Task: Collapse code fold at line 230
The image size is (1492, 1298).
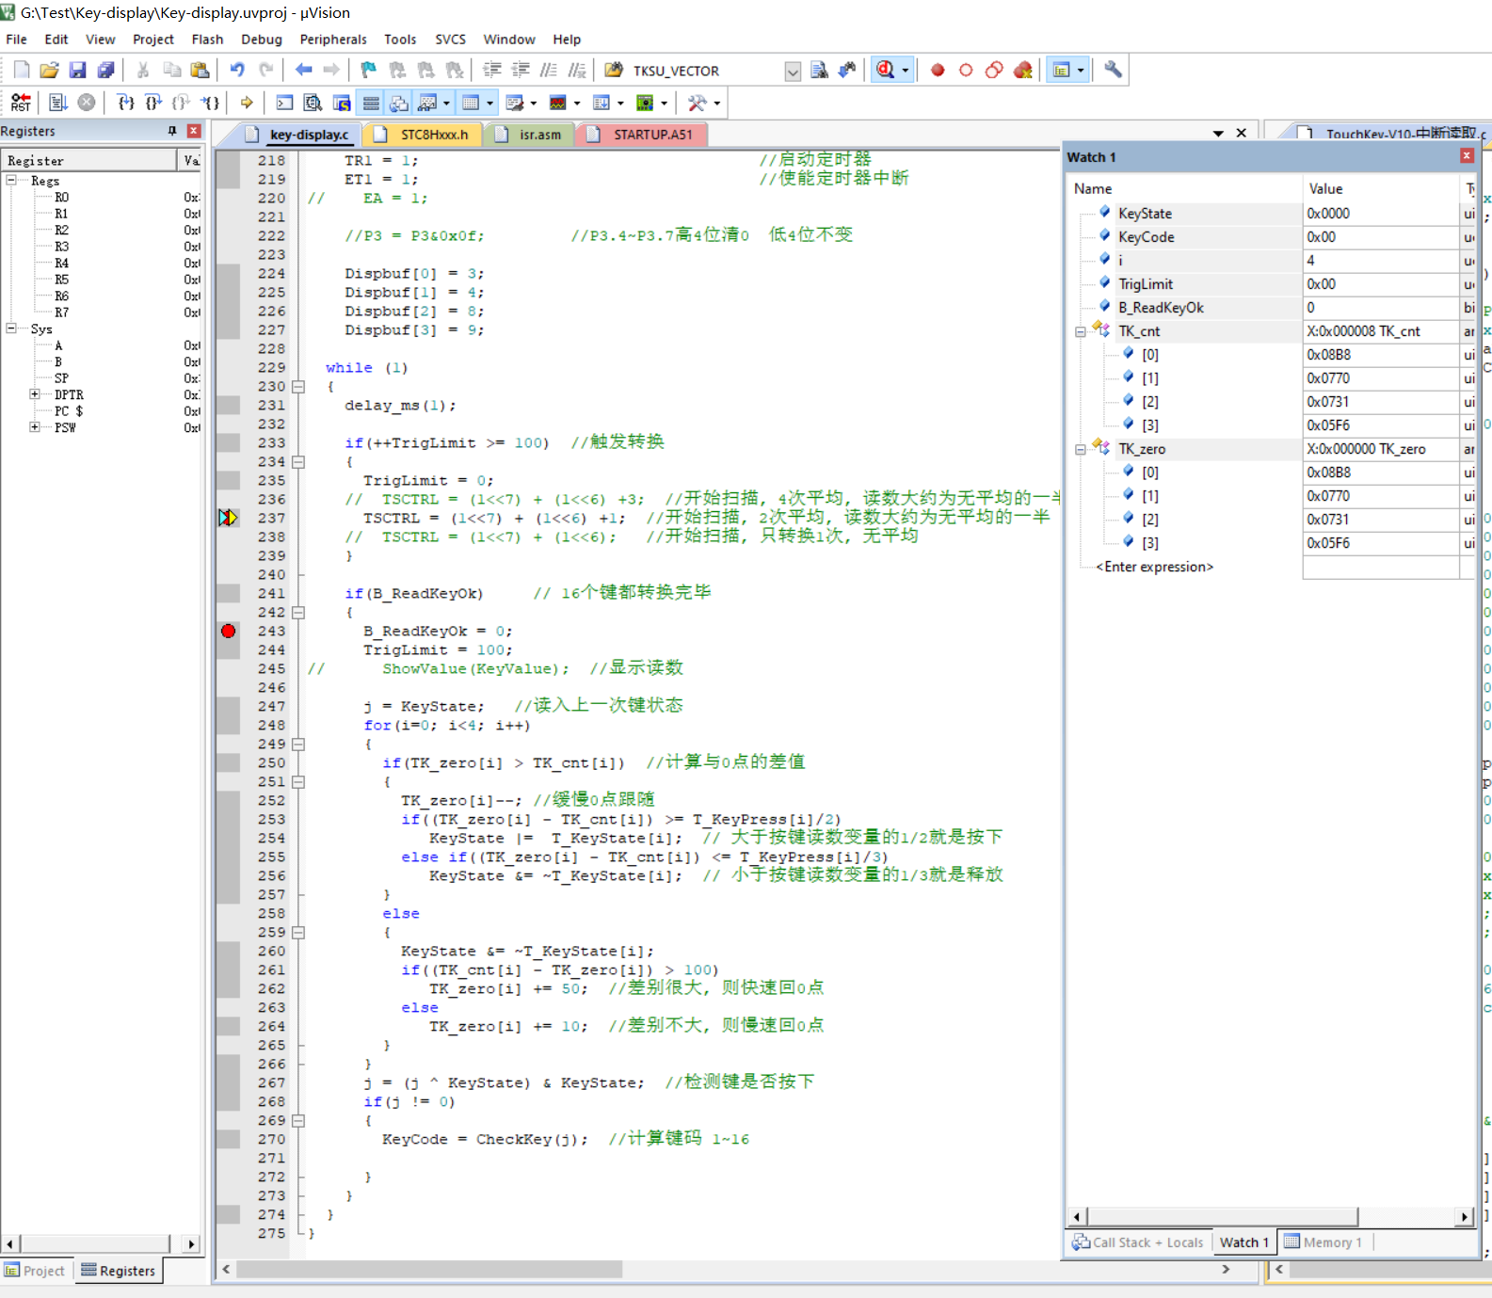Action: click(x=298, y=386)
